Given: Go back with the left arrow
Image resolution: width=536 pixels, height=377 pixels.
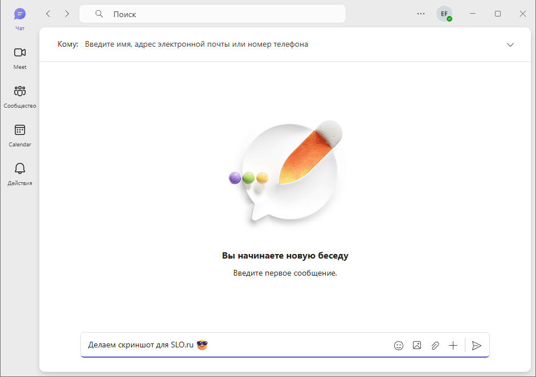Looking at the screenshot, I should coord(48,14).
